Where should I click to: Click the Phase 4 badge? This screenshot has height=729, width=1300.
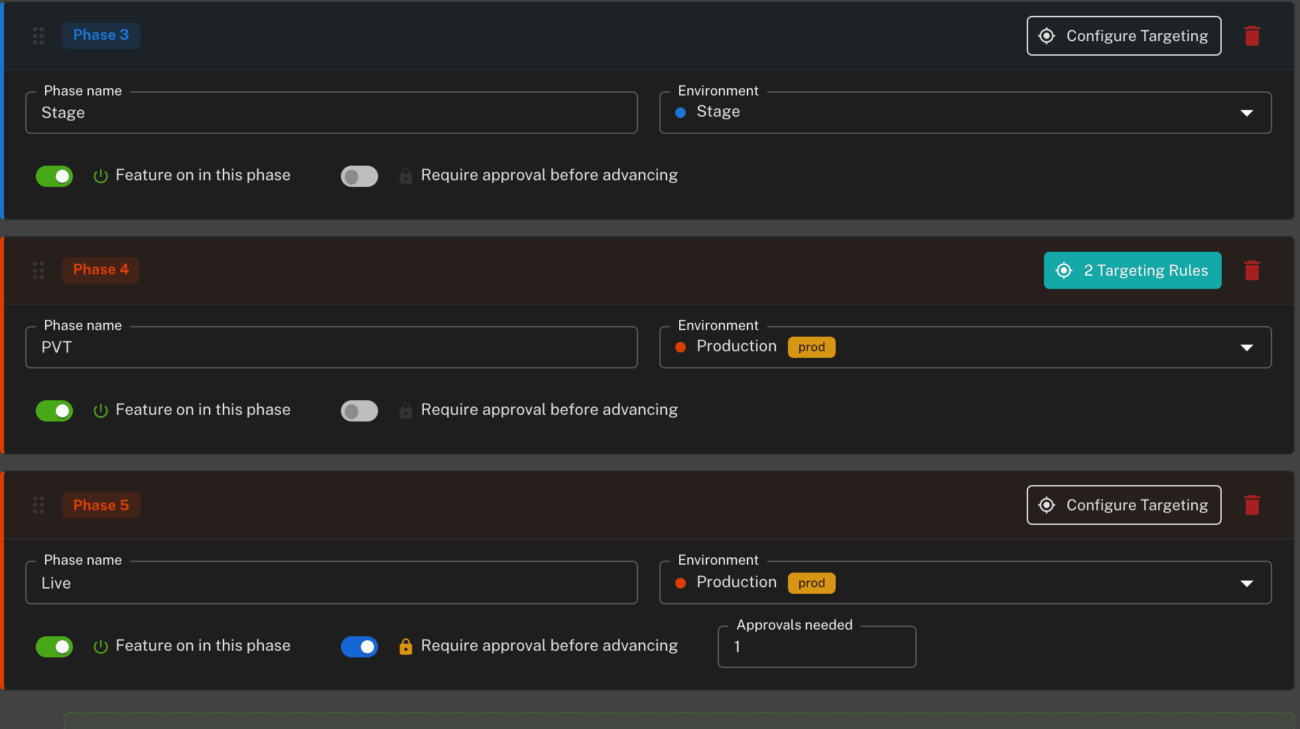(101, 270)
